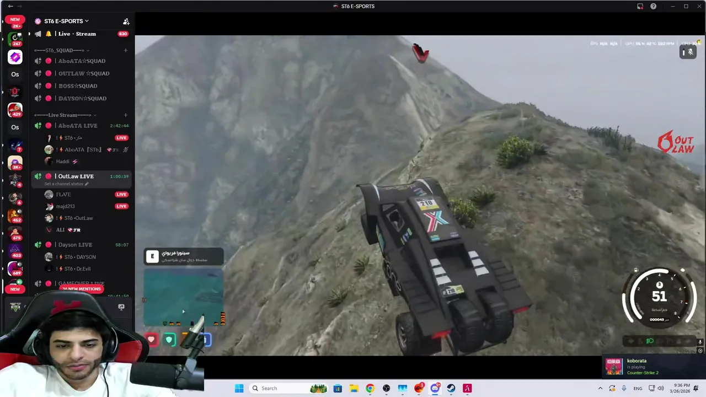Open the server with the 429 badge
The image size is (706, 397).
click(15, 110)
